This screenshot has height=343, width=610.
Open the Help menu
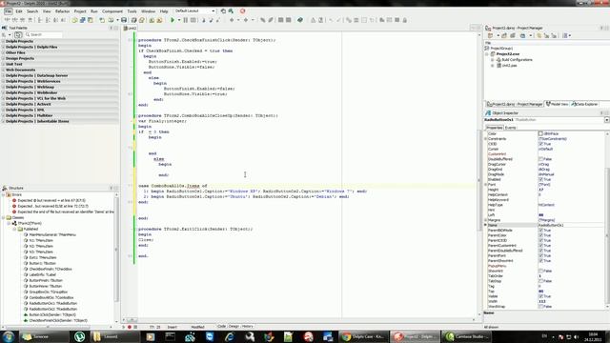pyautogui.click(x=164, y=11)
